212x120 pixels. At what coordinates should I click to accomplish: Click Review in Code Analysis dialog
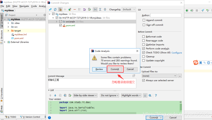coord(99,69)
